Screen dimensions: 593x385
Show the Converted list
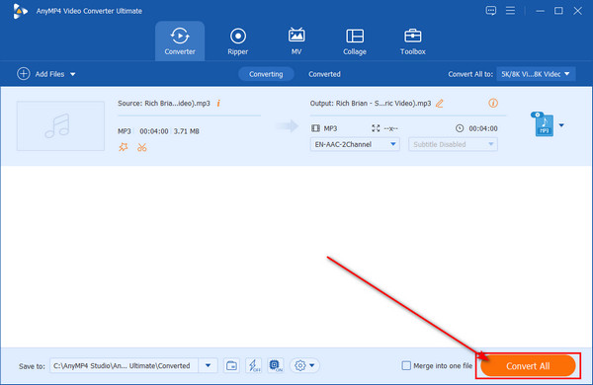pos(324,74)
